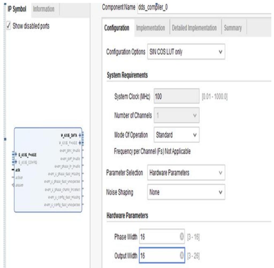
Task: Select the event_s_config_tlast_unexpected port label
Action: pos(62,205)
